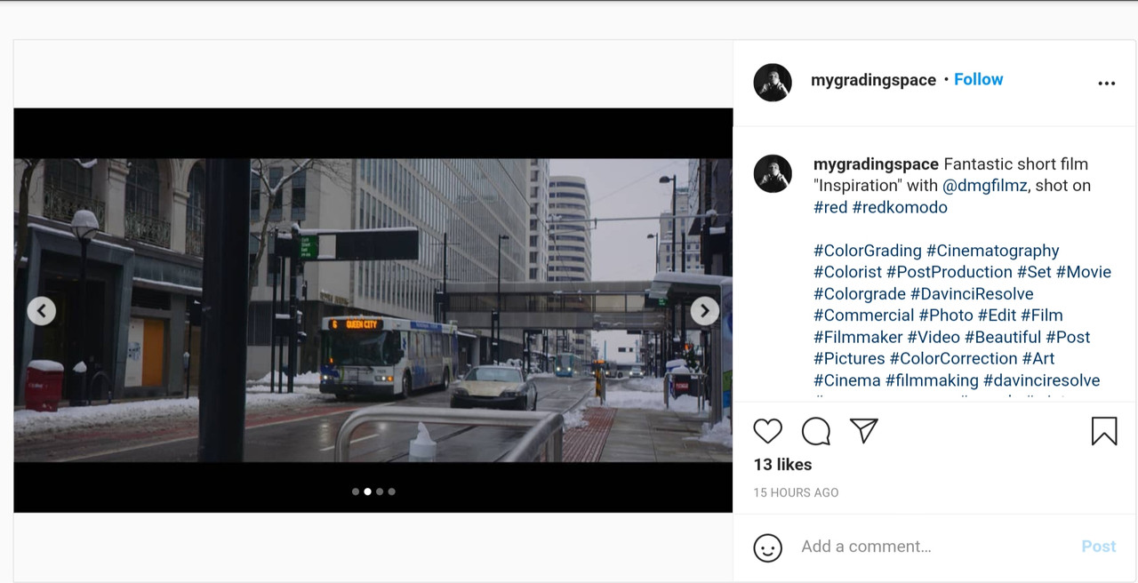Select the #Edit hashtag
The width and height of the screenshot is (1138, 583).
[997, 315]
